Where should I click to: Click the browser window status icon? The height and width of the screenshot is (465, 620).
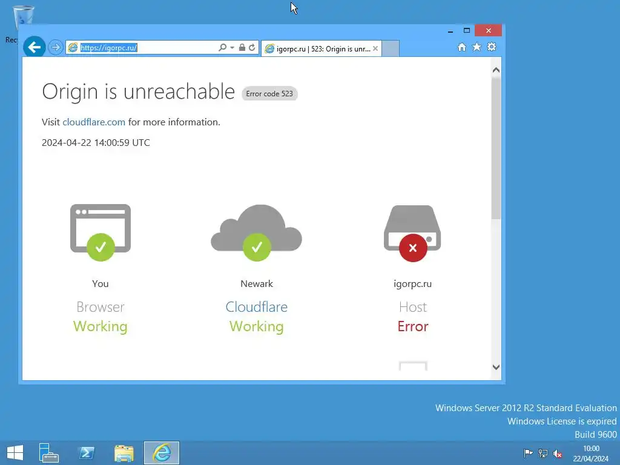[x=101, y=232]
